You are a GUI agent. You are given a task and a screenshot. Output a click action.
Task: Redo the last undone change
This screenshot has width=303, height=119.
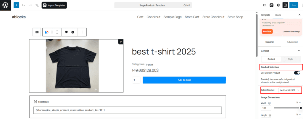tap(30, 5)
